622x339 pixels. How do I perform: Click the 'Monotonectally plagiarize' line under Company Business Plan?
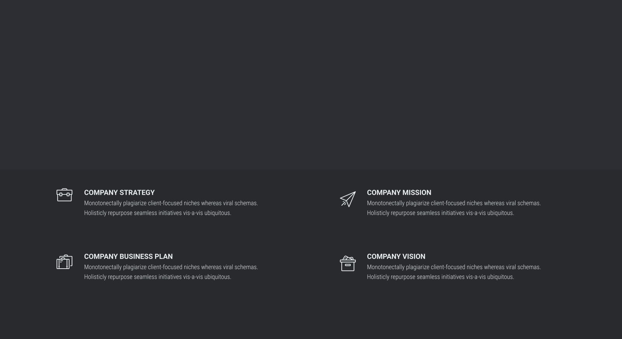[171, 267]
